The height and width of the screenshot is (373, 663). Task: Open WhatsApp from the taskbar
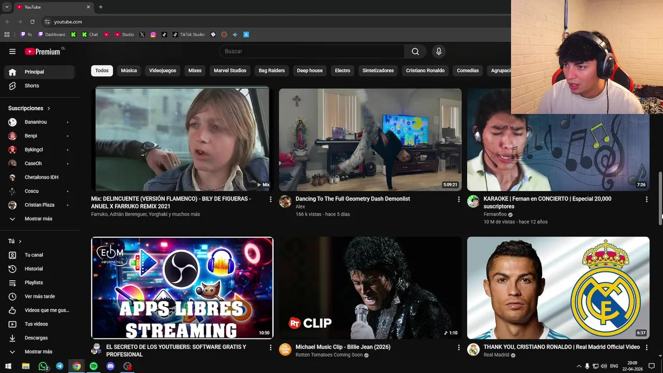coord(43,366)
